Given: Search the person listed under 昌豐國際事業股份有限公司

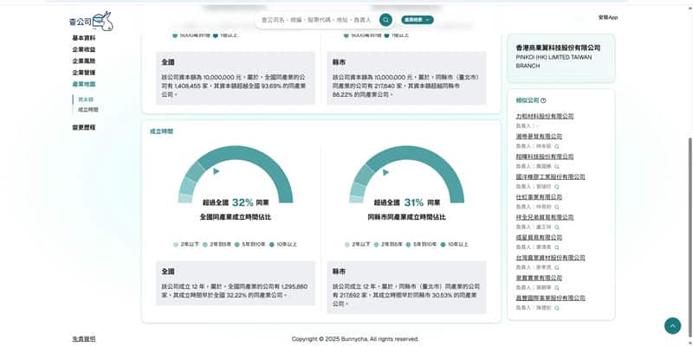Looking at the screenshot, I should click(x=557, y=308).
